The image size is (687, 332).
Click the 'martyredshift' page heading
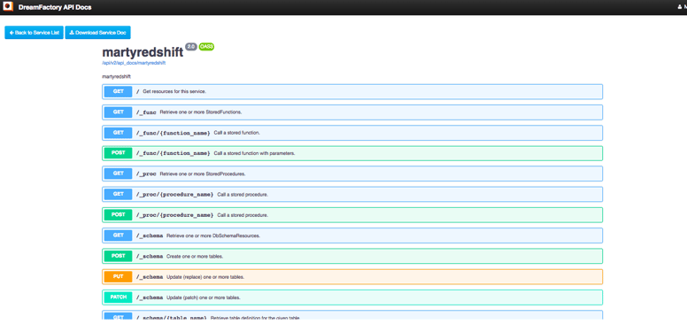click(143, 52)
